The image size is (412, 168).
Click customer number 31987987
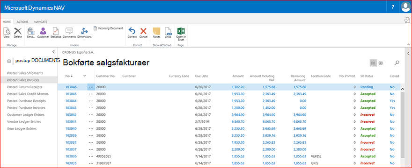tap(103, 163)
